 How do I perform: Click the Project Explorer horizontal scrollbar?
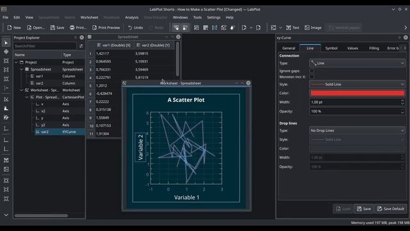pos(41,216)
